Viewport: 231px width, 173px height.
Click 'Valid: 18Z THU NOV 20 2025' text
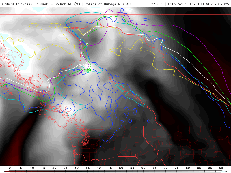(x=204, y=4)
